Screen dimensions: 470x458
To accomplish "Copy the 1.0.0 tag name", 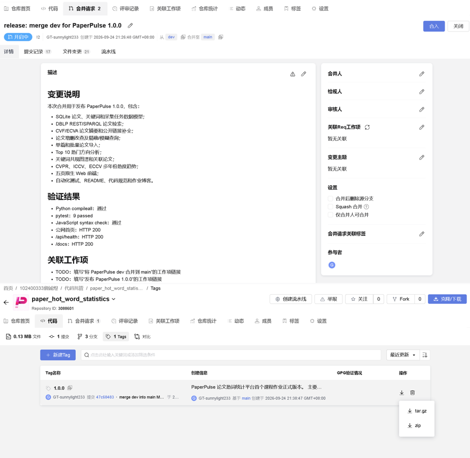I will click(70, 388).
